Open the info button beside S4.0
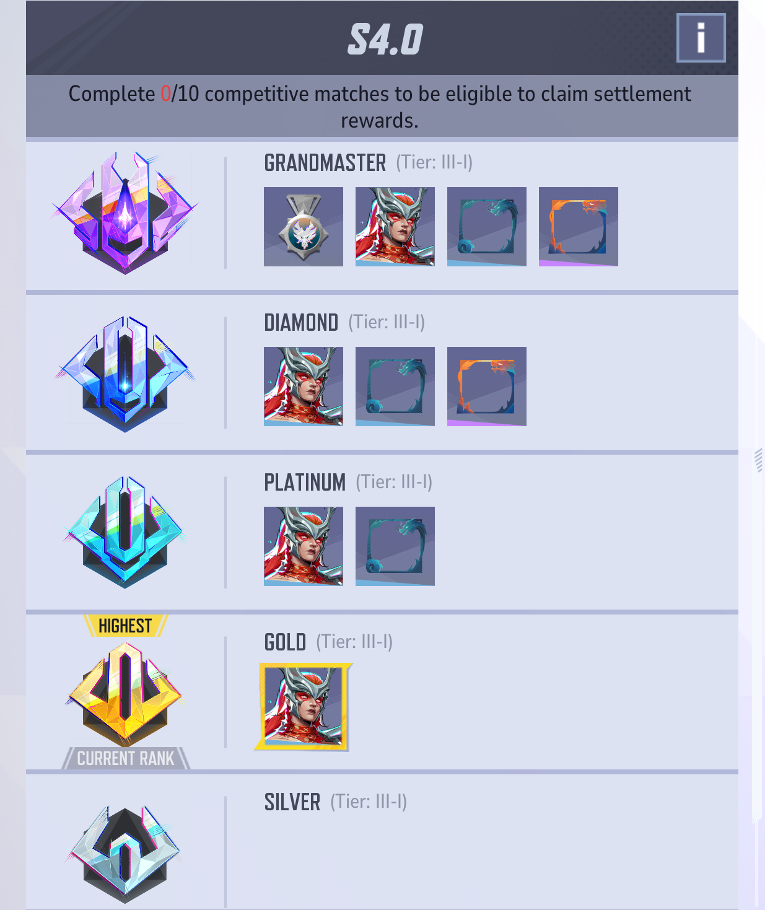This screenshot has height=910, width=765. 701,38
